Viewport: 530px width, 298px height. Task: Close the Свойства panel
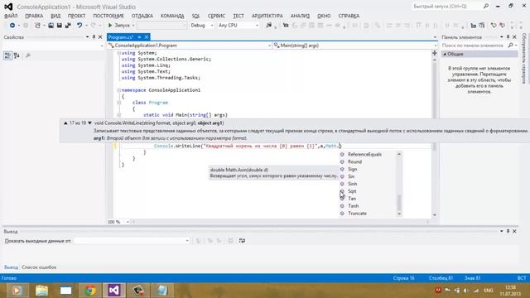pyautogui.click(x=100, y=37)
